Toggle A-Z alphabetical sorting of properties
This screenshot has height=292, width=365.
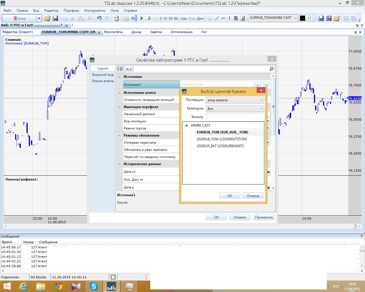point(129,69)
